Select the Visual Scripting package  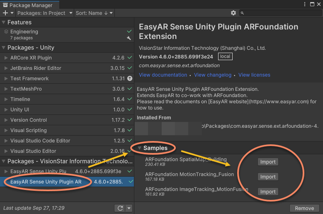(67, 130)
